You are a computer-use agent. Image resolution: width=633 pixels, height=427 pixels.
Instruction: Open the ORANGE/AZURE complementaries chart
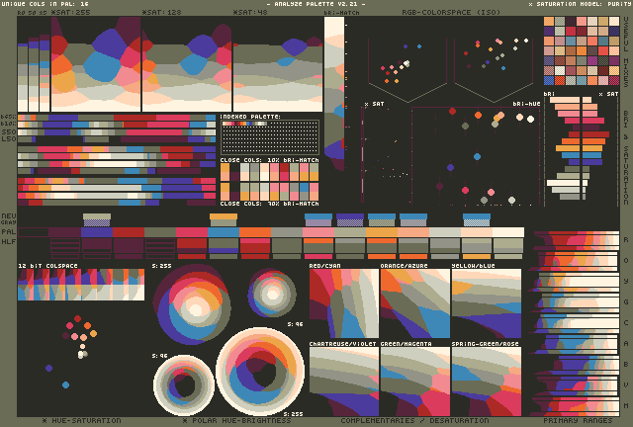coord(415,303)
